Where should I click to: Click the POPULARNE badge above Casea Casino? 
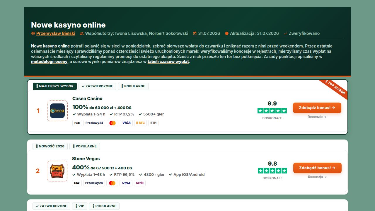[133, 86]
